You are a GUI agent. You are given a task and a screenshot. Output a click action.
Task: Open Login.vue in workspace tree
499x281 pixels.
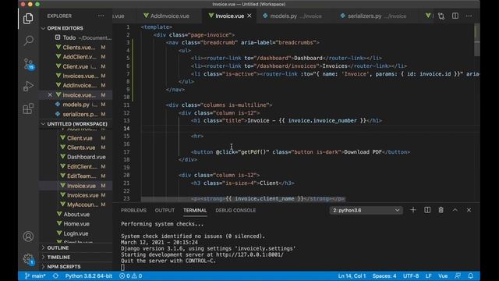point(76,233)
